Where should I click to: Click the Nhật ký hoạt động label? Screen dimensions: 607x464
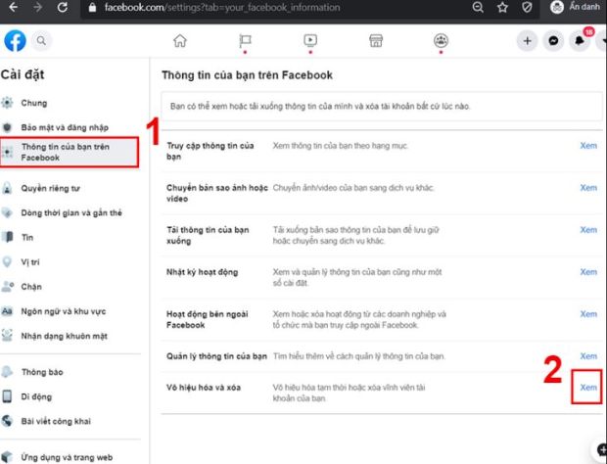click(x=202, y=272)
